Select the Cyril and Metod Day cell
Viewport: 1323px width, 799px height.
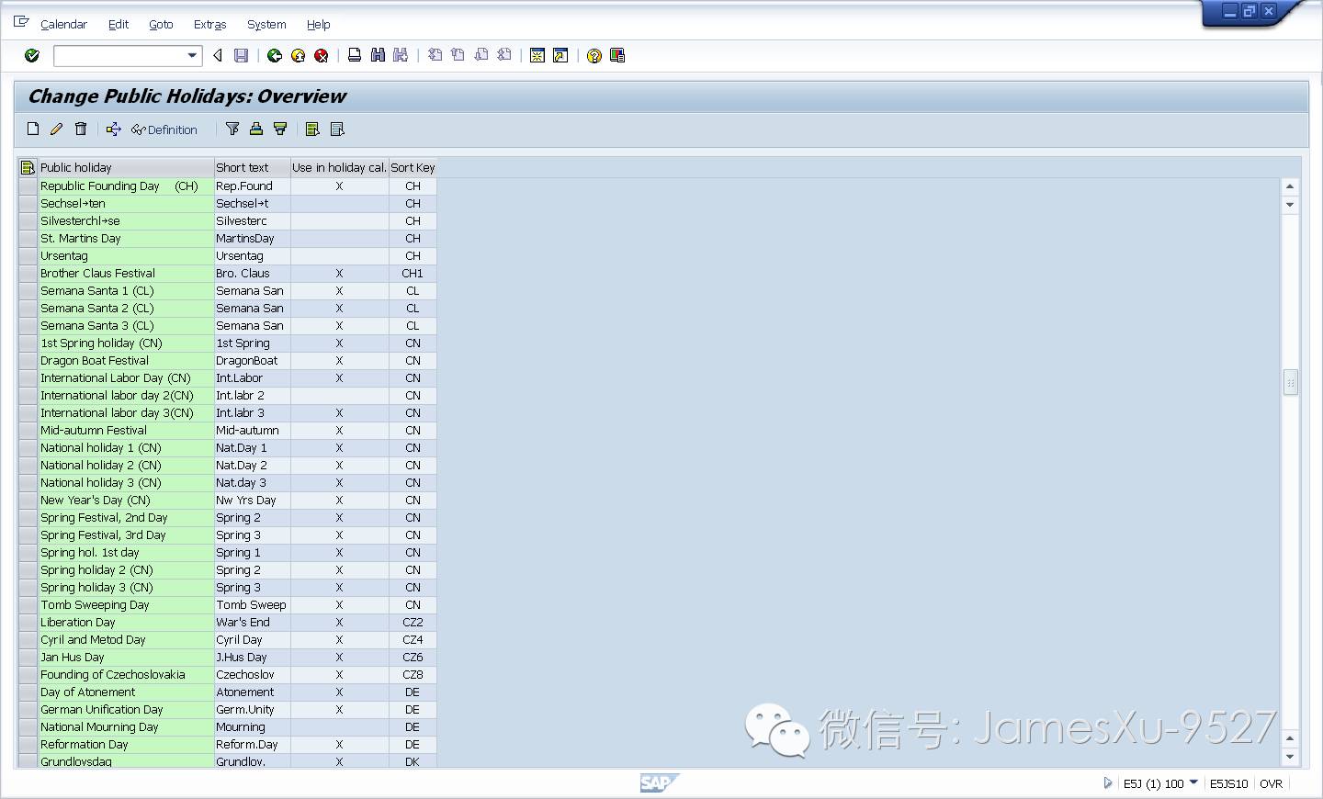tap(126, 640)
